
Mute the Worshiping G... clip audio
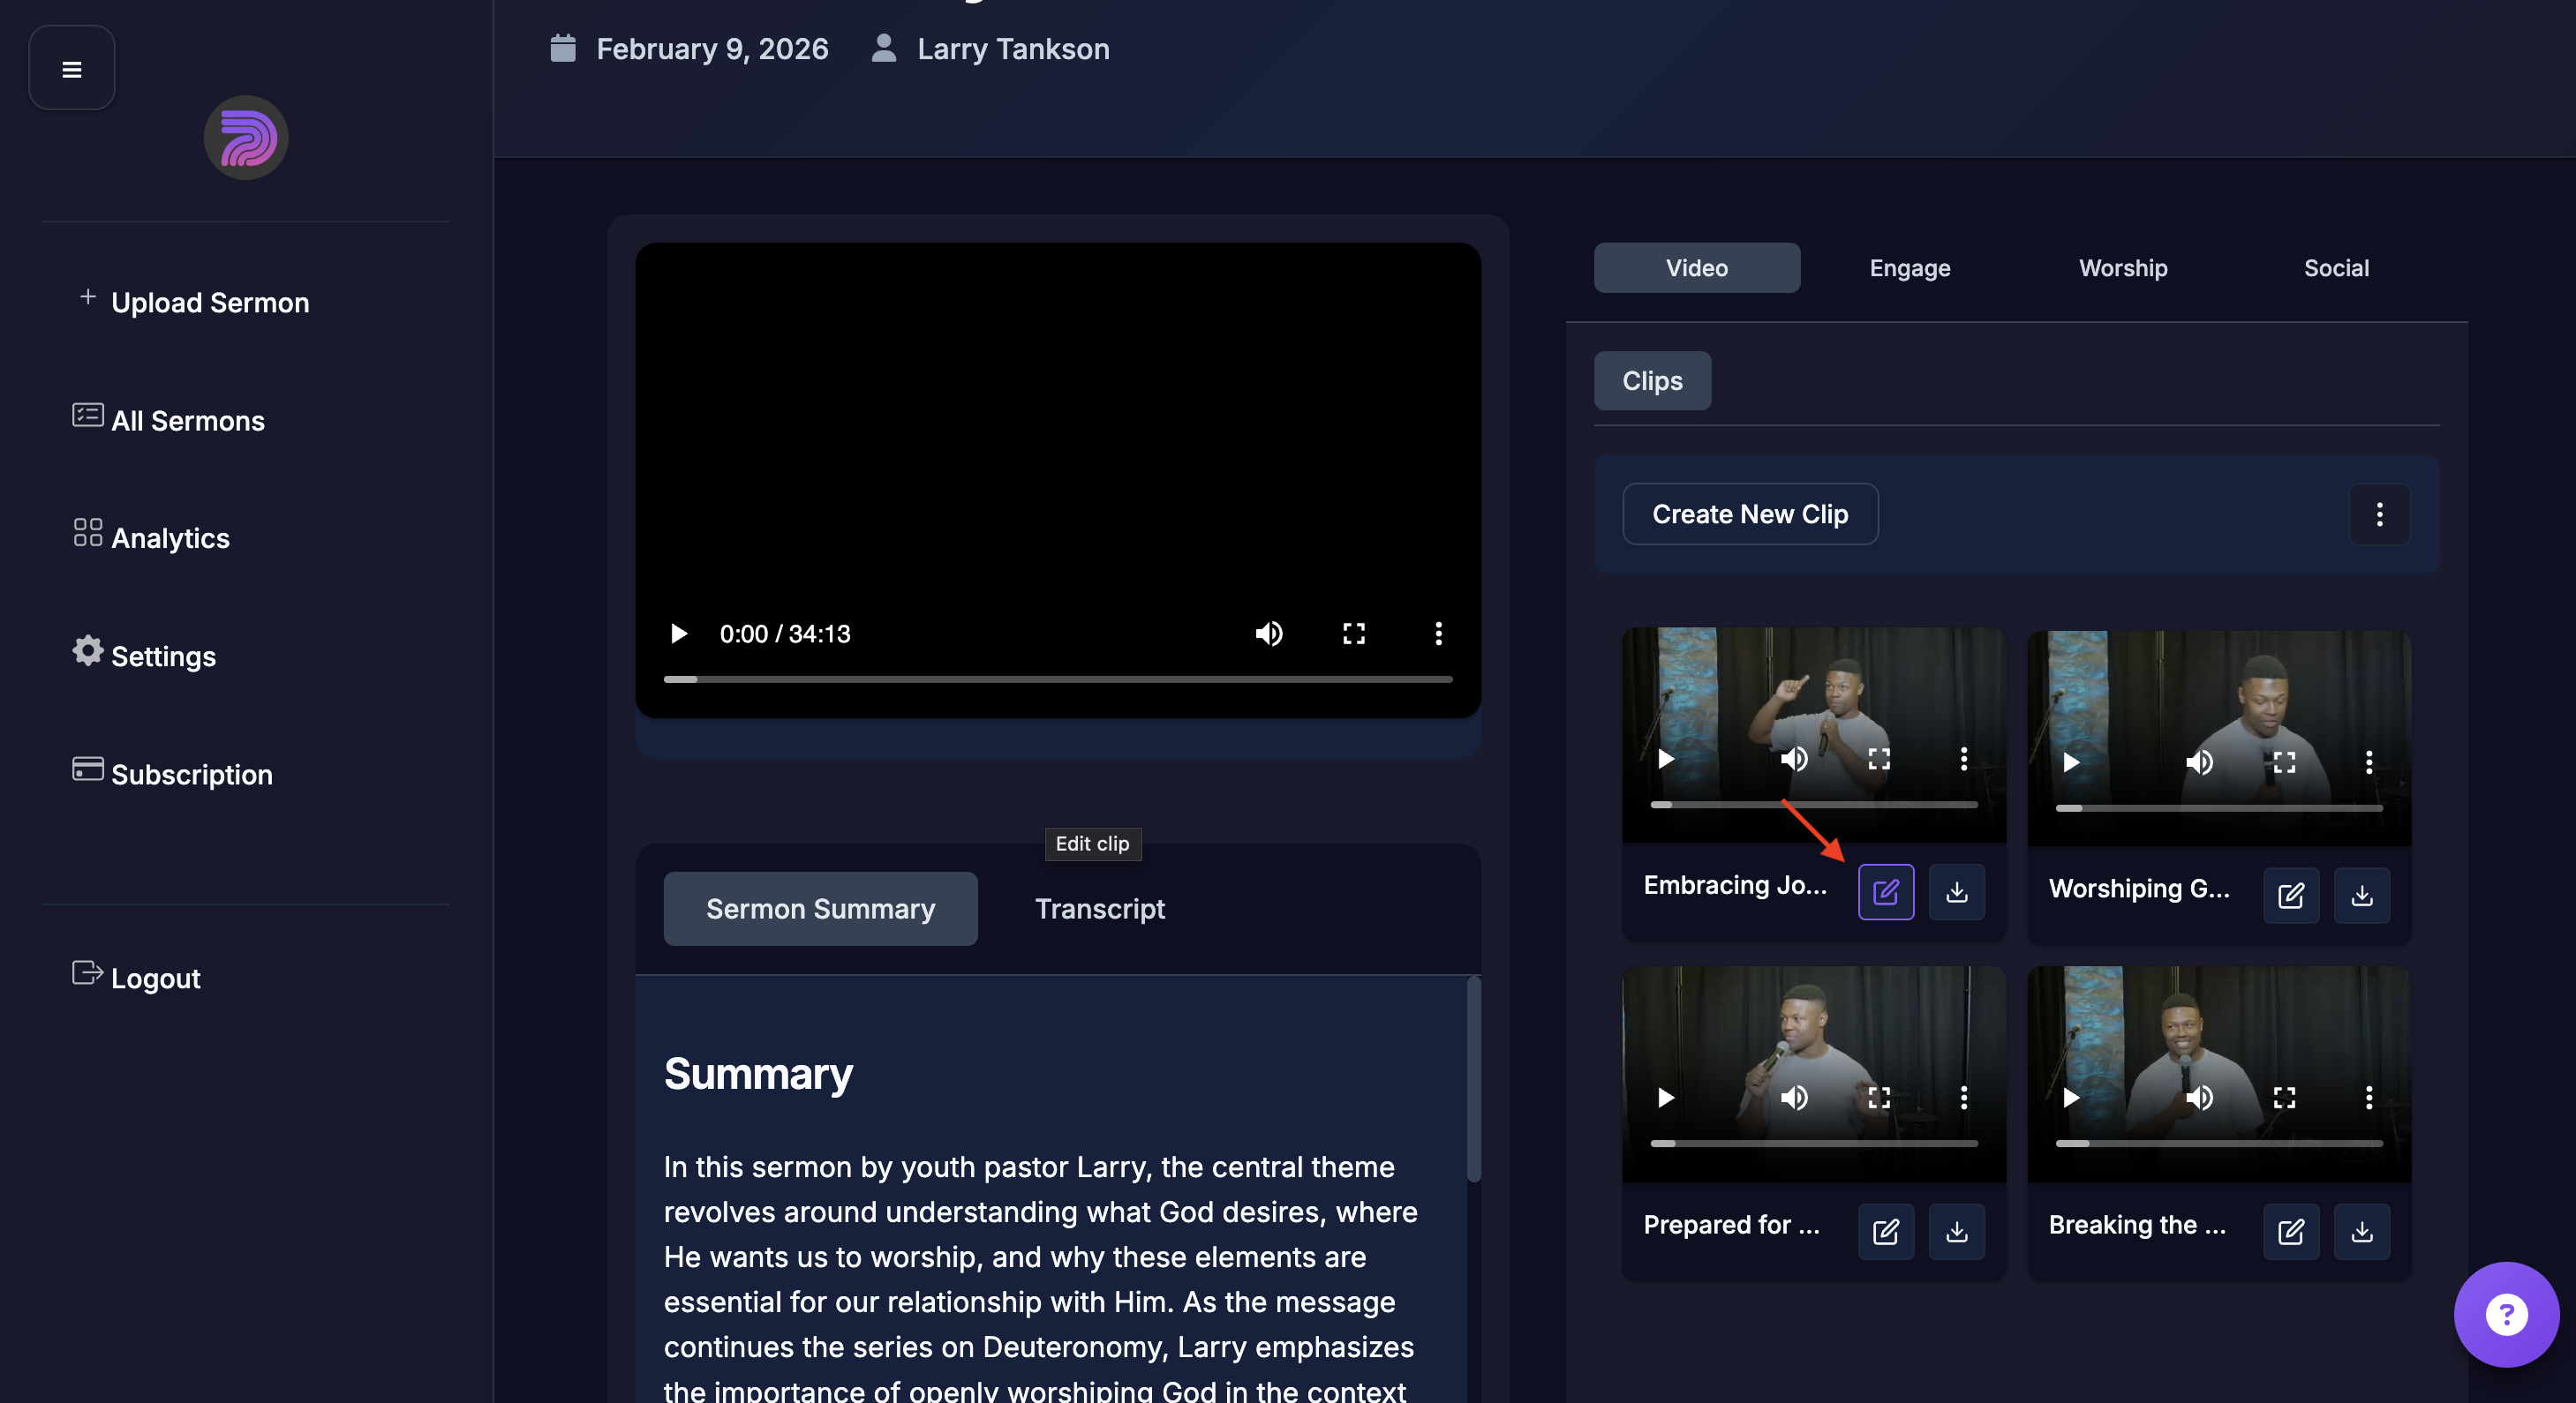(2198, 762)
